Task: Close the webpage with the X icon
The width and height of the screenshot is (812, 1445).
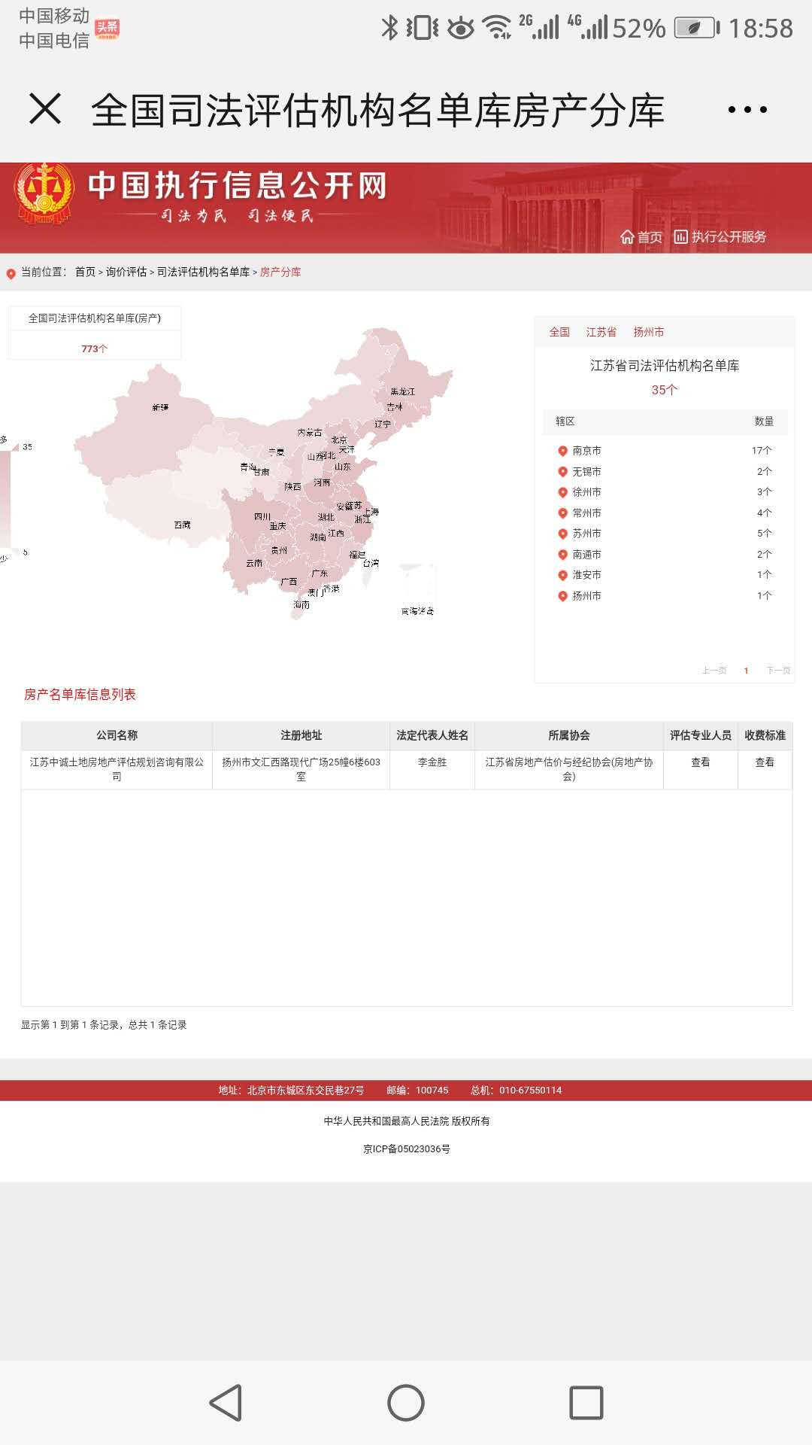Action: pyautogui.click(x=45, y=109)
